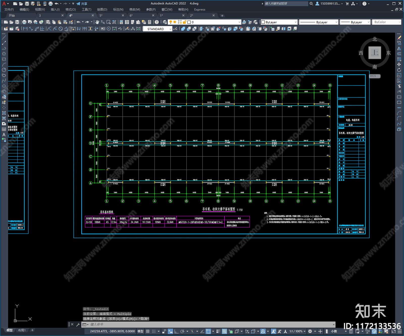Open the 文件(F) menu
This screenshot has width=404, height=336.
9,9
